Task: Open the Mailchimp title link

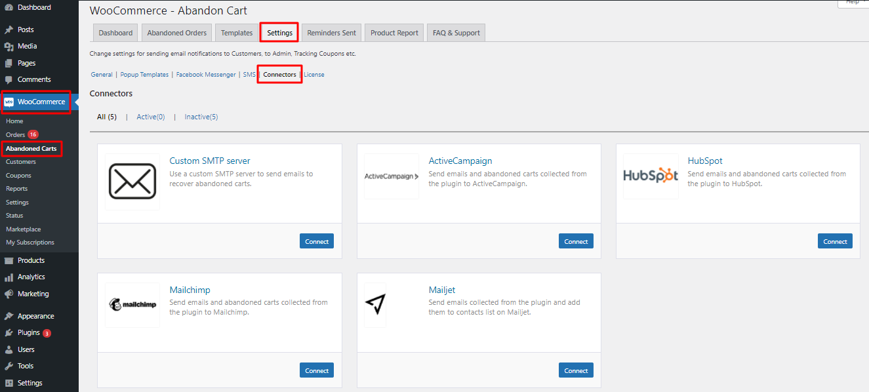Action: point(190,290)
